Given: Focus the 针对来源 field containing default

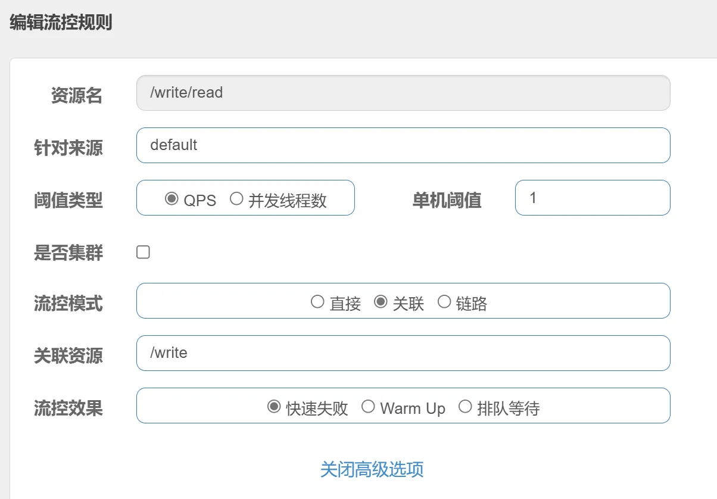Looking at the screenshot, I should (403, 145).
